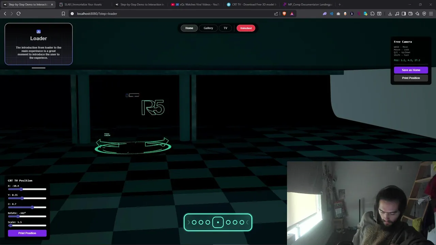
Task: Switch to the MP_Comp Documentation tab
Action: pyautogui.click(x=307, y=4)
